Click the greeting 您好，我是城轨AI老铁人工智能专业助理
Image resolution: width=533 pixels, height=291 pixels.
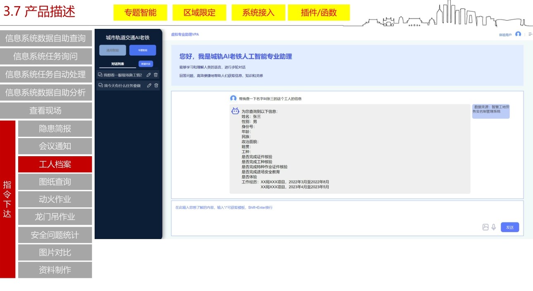(x=236, y=56)
